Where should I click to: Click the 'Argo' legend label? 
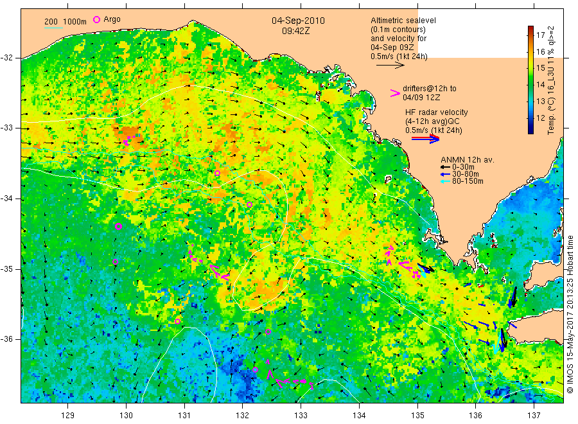pos(112,19)
